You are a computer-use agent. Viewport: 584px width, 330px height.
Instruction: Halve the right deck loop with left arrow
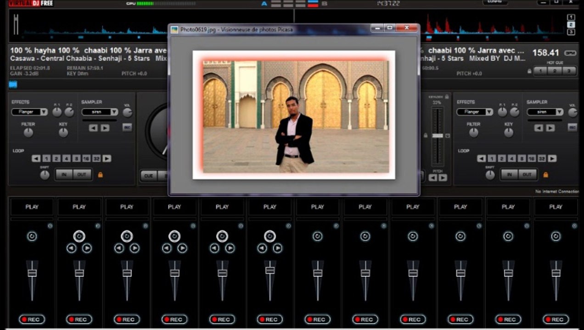tap(481, 159)
